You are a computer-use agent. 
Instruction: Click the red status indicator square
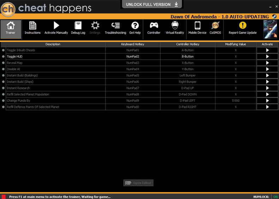pyautogui.click(x=4, y=197)
